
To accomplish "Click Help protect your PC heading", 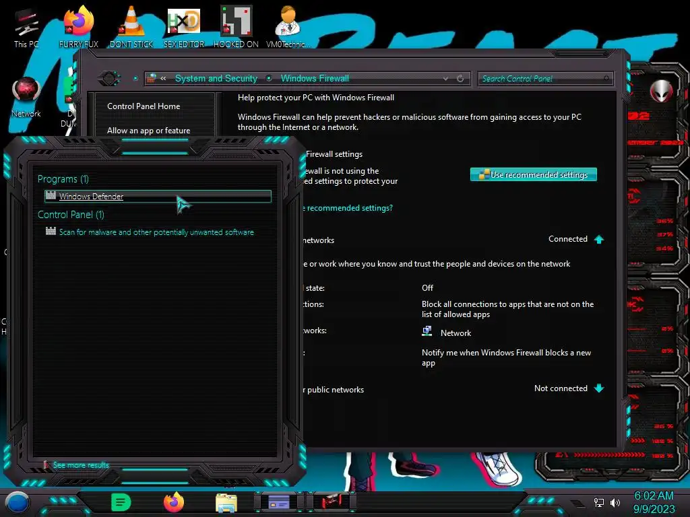I will point(316,98).
